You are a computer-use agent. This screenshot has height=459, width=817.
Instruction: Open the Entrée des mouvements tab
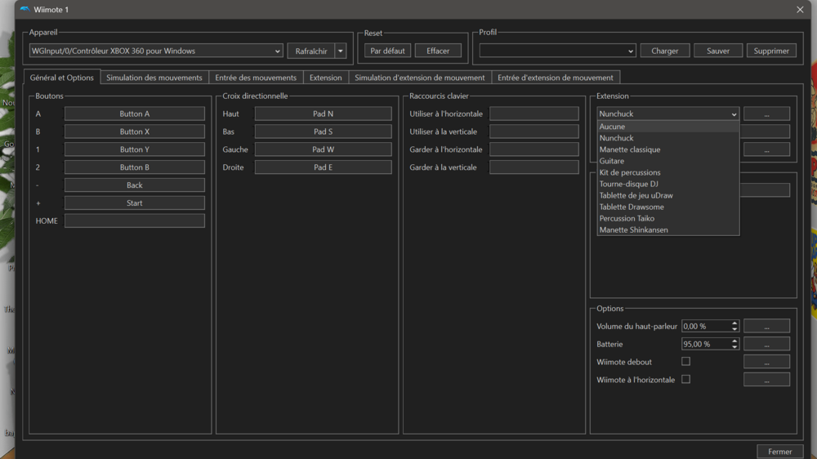click(x=256, y=78)
